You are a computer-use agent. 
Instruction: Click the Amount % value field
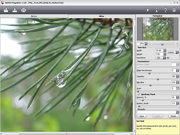click(x=174, y=97)
